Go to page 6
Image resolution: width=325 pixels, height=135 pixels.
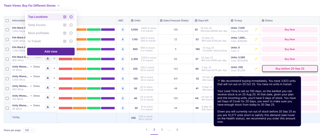pyautogui.click(x=177, y=130)
